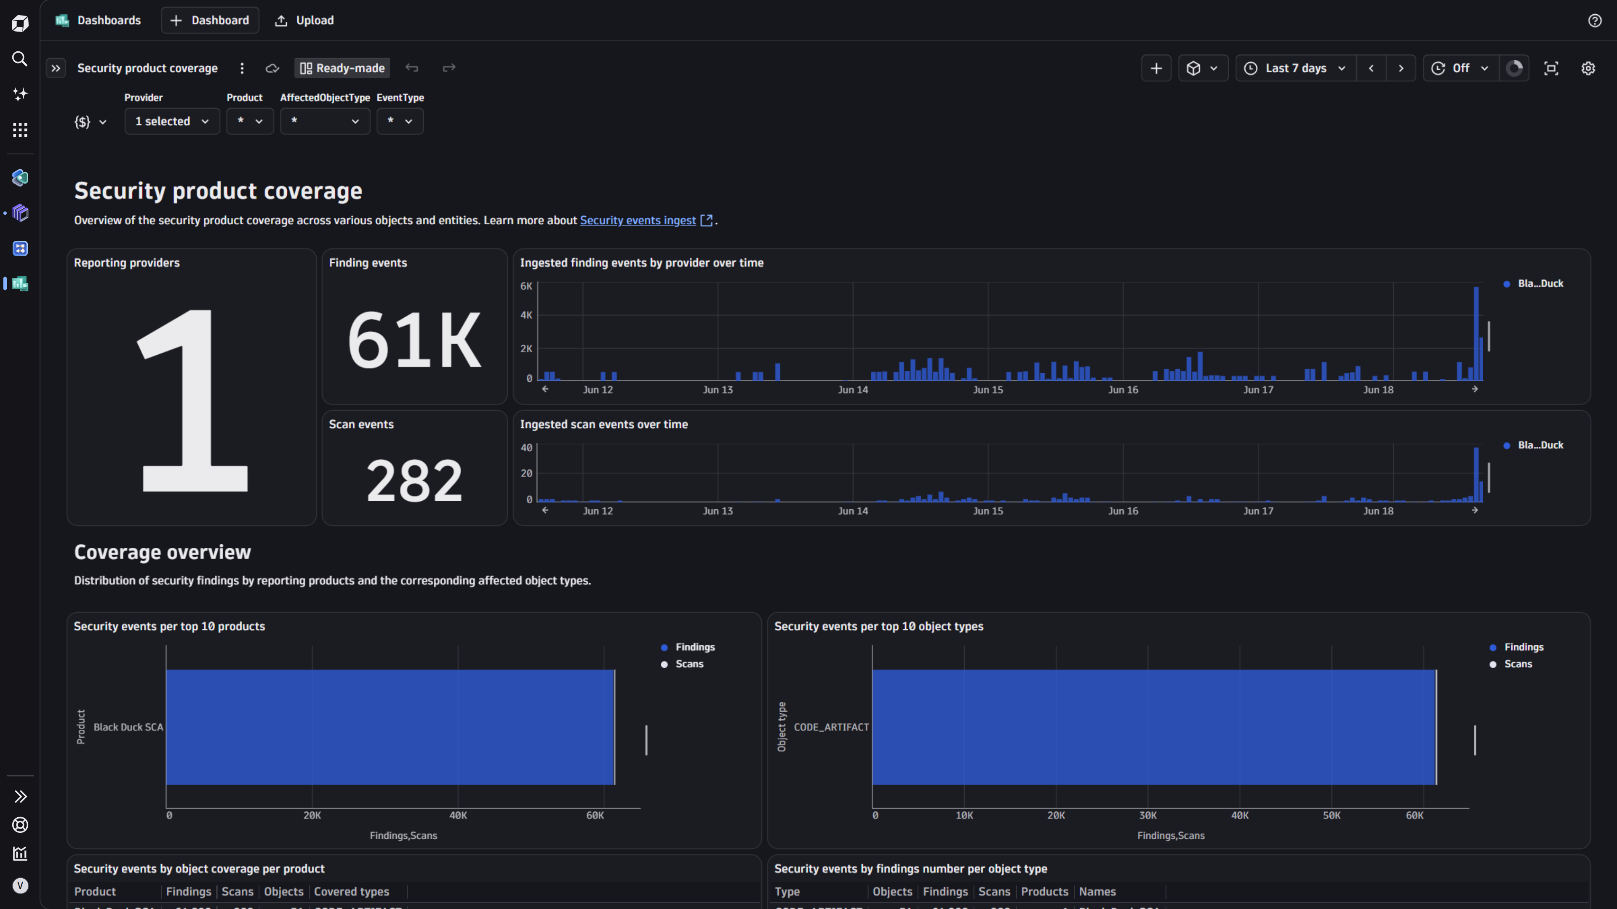This screenshot has height=909, width=1617.
Task: Open the apps grid launcher icon
Action: point(20,130)
